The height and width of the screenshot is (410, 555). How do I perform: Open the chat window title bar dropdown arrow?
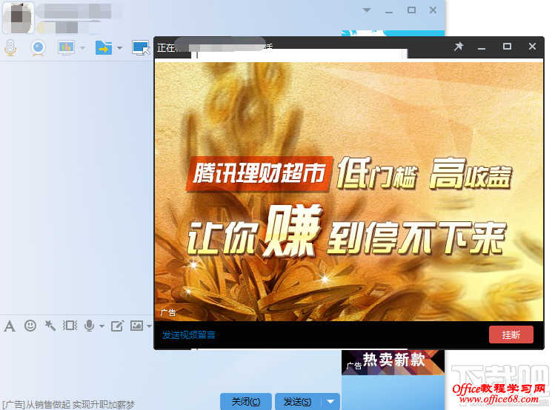click(367, 10)
